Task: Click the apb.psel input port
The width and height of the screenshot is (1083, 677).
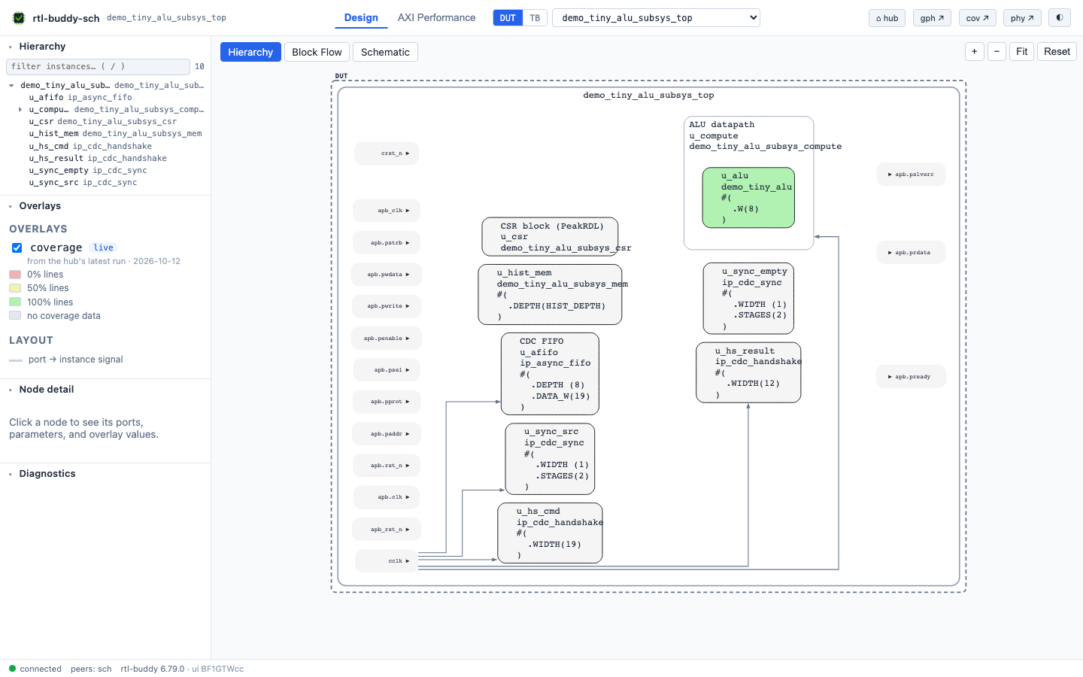Action: tap(387, 370)
